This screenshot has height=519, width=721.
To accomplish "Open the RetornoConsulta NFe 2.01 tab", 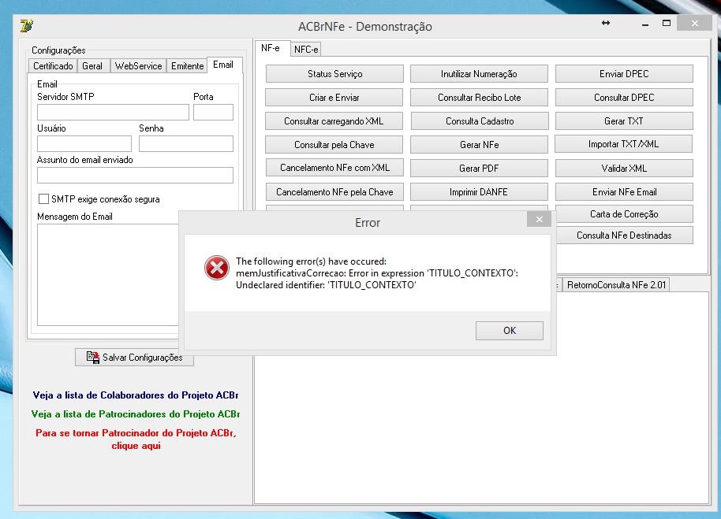I will coord(616,285).
